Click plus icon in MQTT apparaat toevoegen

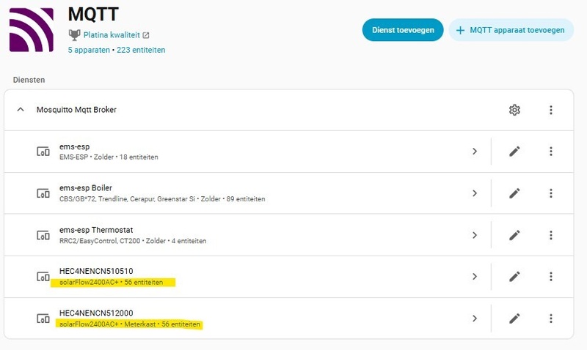pos(460,30)
